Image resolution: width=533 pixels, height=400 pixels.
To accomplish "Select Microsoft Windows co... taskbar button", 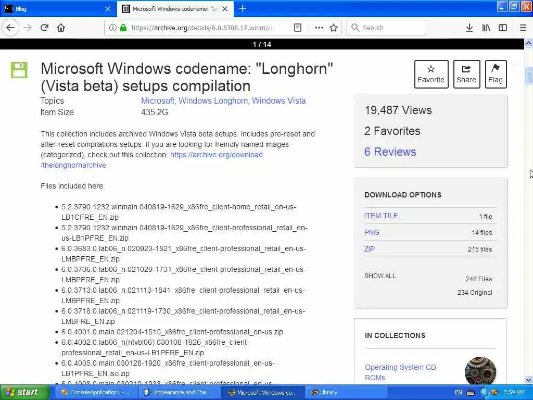I will [x=263, y=392].
